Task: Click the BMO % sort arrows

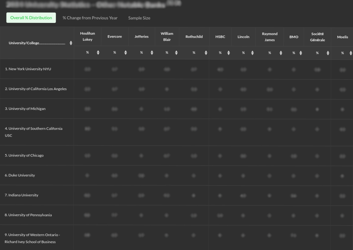Action: point(301,53)
